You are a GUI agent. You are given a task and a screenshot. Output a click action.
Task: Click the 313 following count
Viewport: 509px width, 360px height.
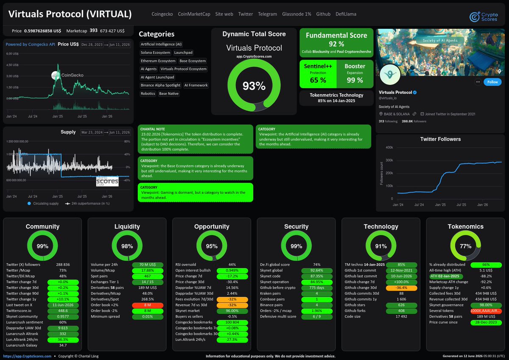click(387, 121)
